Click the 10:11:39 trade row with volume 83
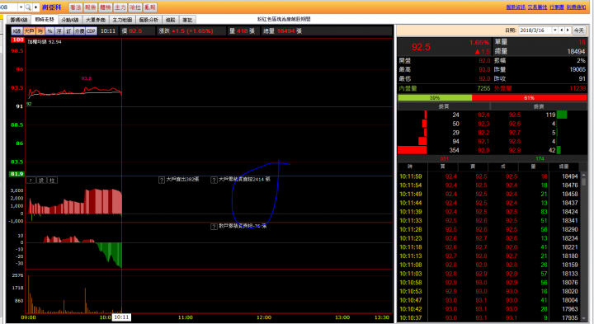Image resolution: width=594 pixels, height=324 pixels. pyautogui.click(x=488, y=212)
